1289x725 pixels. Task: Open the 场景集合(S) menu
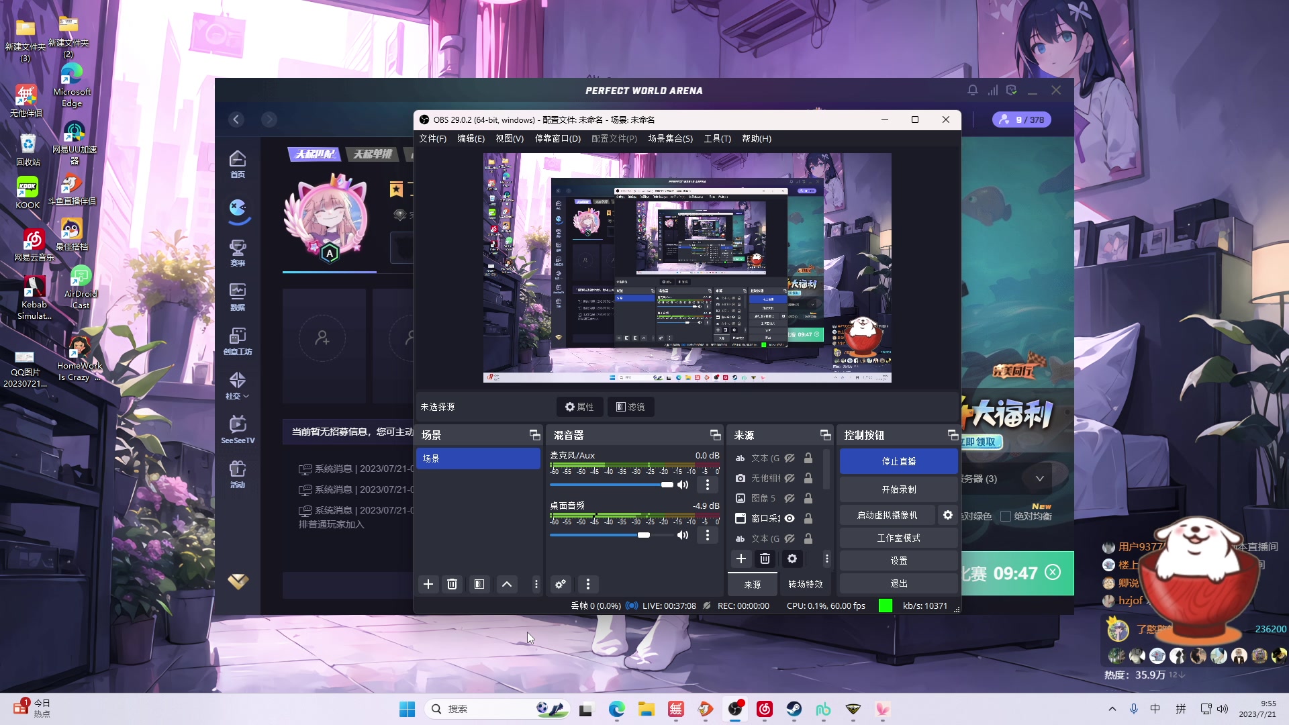click(x=670, y=138)
